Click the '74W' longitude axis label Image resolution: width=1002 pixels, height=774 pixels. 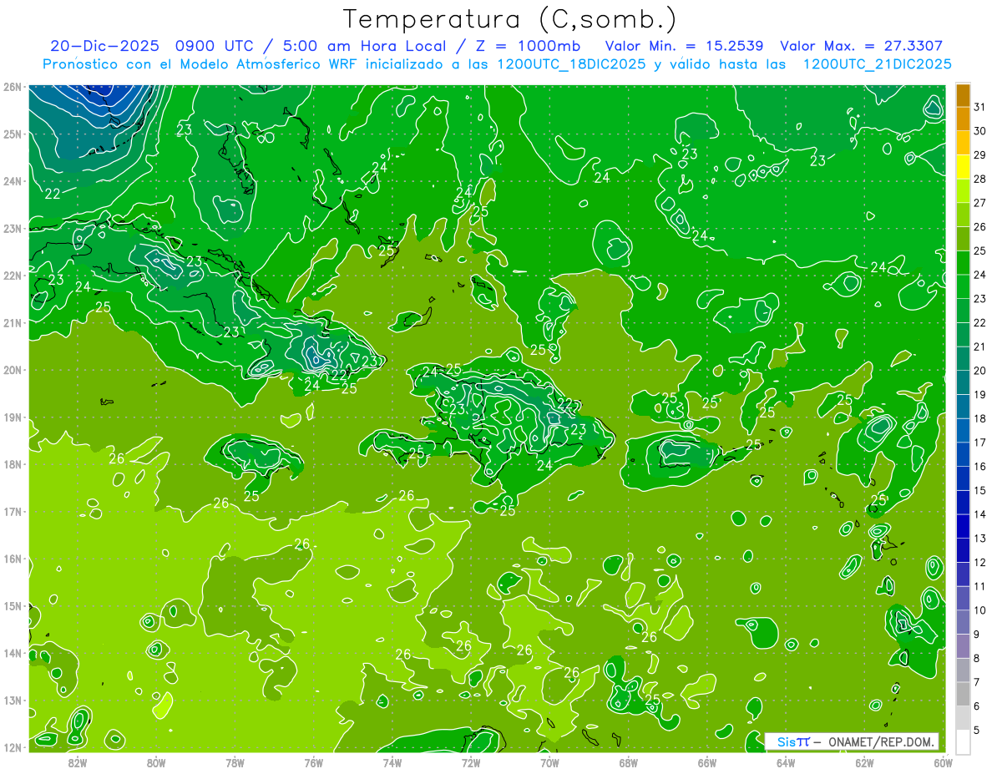coord(392,761)
